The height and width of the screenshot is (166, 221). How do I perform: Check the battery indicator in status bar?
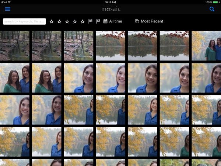point(215,2)
